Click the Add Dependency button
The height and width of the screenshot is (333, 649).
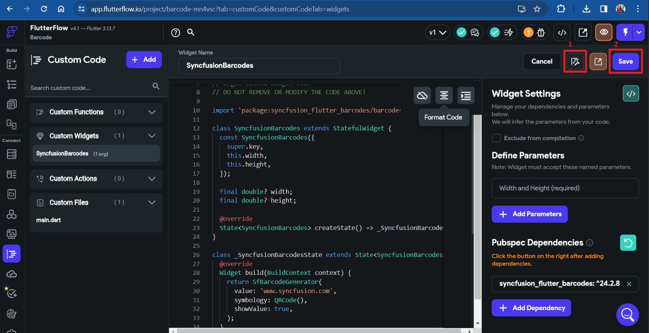click(531, 308)
